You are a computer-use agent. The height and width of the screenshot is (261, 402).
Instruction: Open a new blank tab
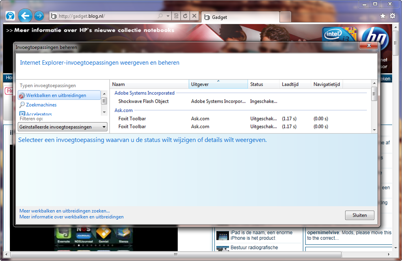click(285, 17)
